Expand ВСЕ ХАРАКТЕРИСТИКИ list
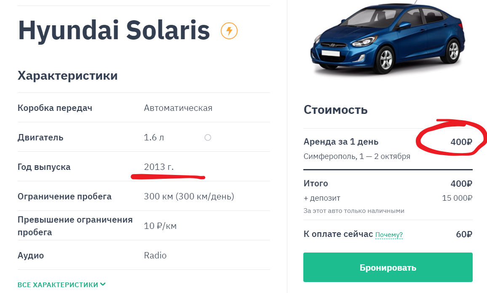487x293 pixels. coord(62,285)
